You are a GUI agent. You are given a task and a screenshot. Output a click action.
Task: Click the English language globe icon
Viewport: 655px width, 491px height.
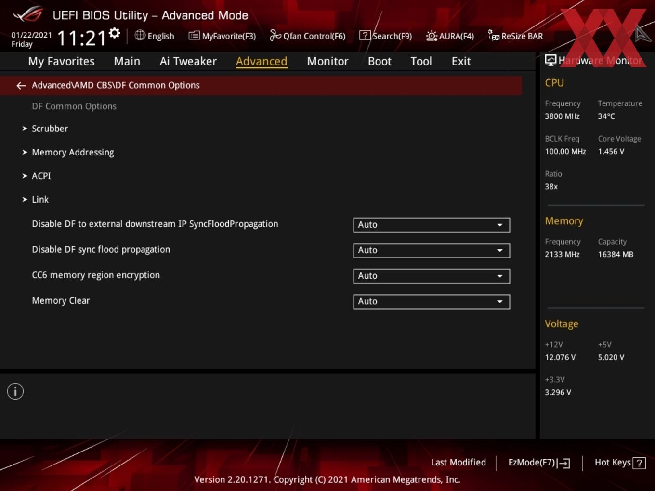[140, 35]
